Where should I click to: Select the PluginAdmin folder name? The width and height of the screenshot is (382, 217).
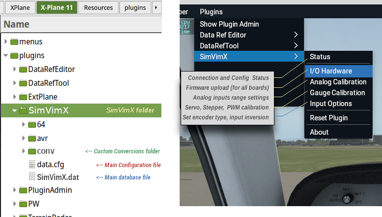(50, 190)
